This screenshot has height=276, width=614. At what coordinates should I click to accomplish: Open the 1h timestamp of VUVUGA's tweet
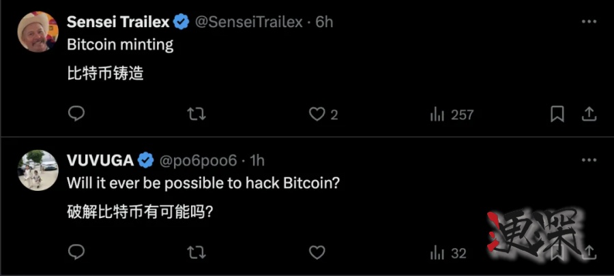tap(257, 162)
